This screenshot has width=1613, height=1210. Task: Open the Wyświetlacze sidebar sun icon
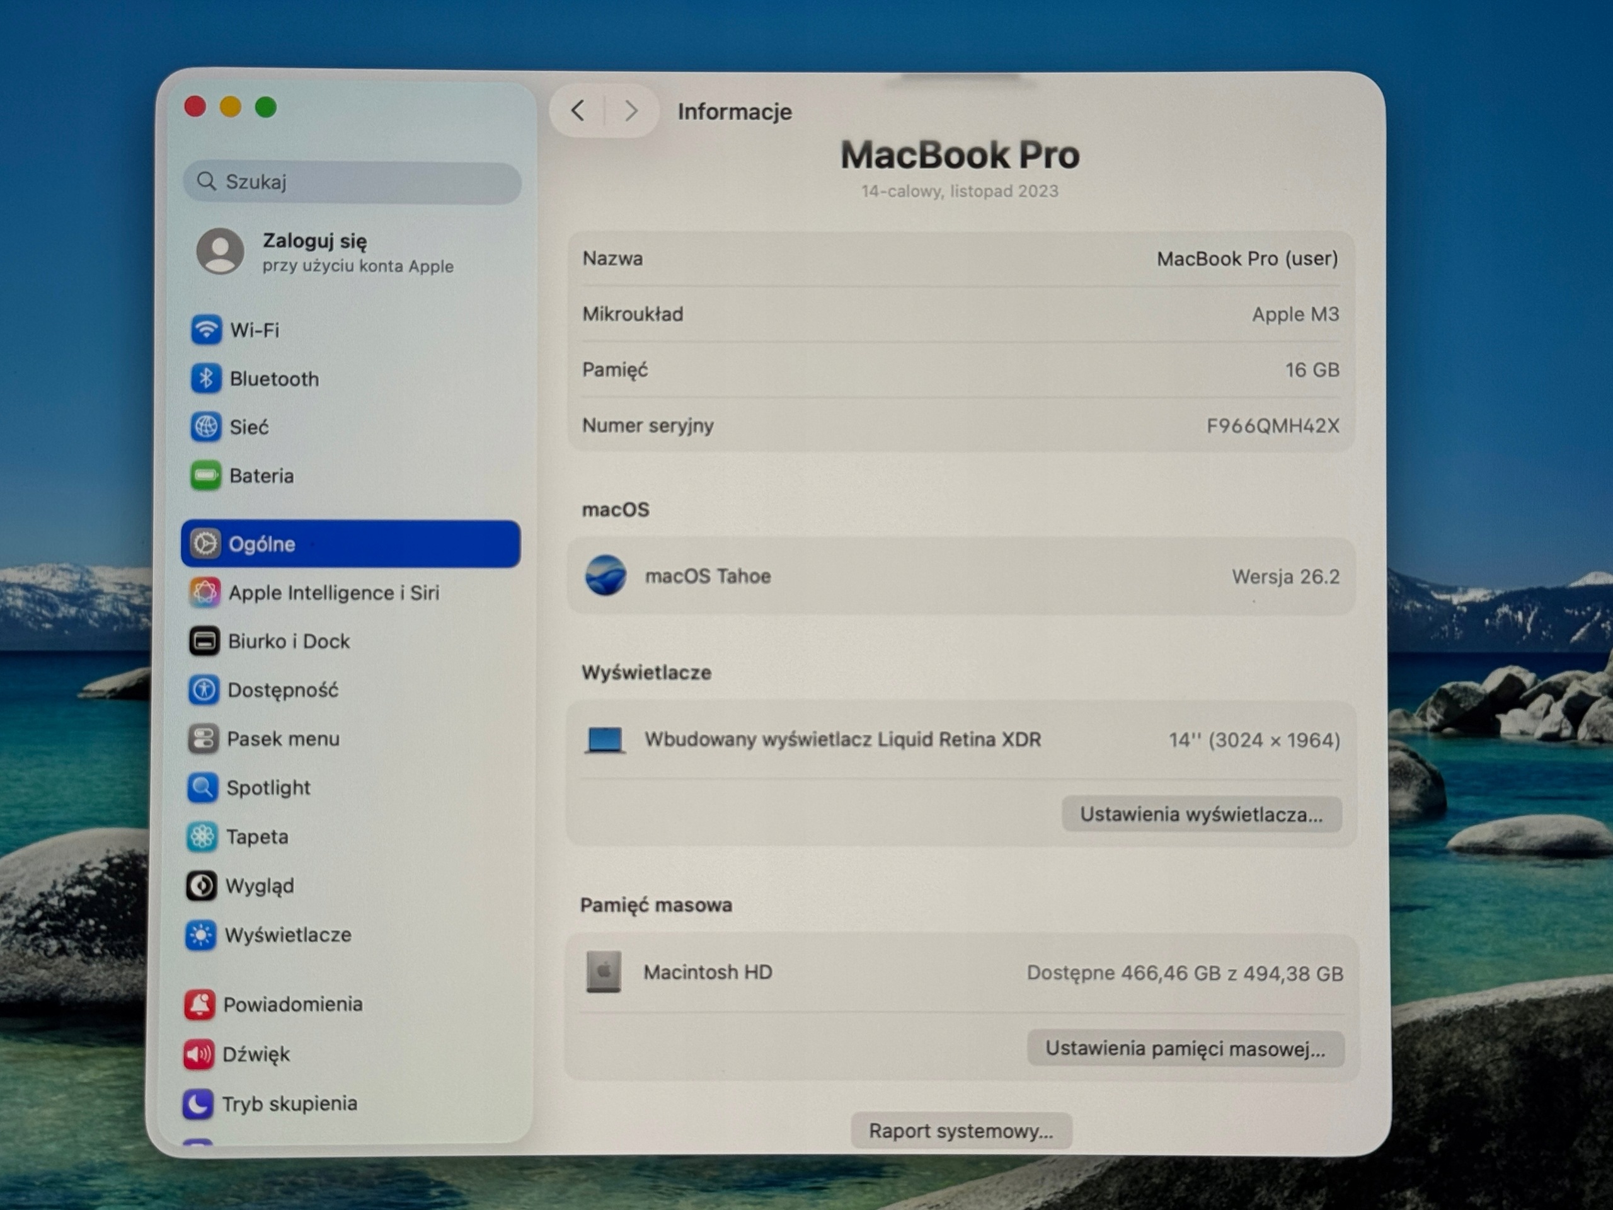200,935
